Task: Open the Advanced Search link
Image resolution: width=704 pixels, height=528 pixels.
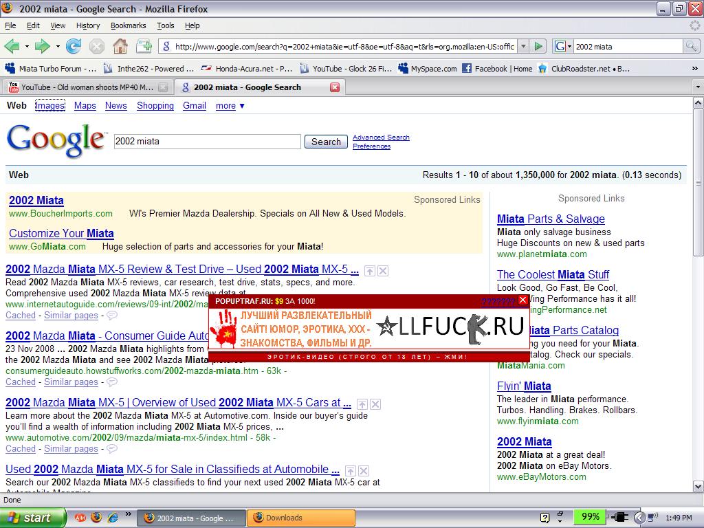Action: pos(381,137)
